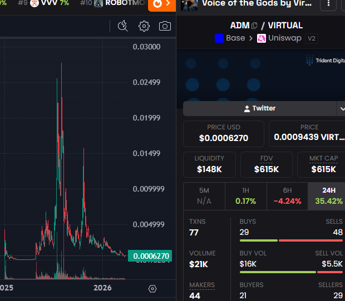Click the 0.03000 price axis label
The image size is (345, 301).
[146, 47]
